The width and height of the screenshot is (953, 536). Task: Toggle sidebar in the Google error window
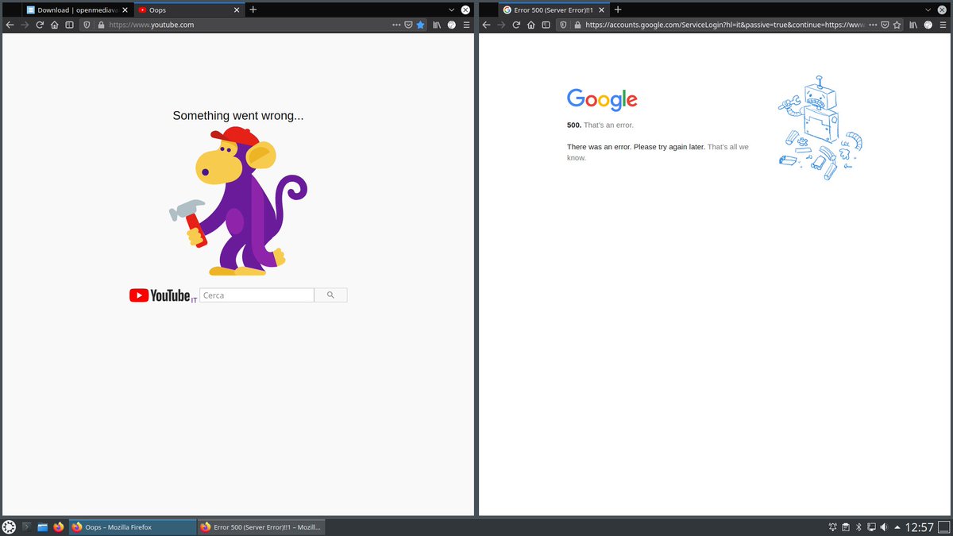pyautogui.click(x=546, y=25)
